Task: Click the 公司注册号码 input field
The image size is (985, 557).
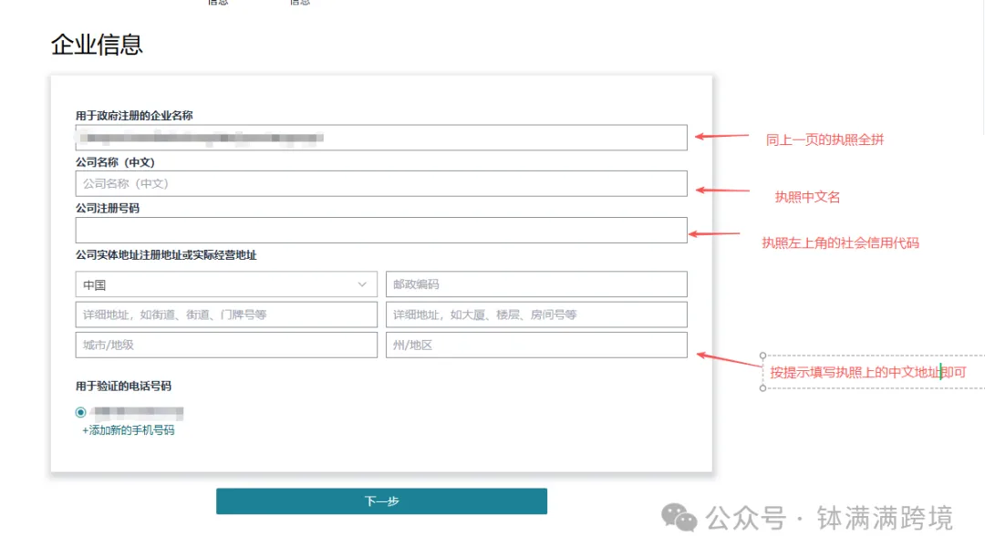Action: pyautogui.click(x=380, y=230)
